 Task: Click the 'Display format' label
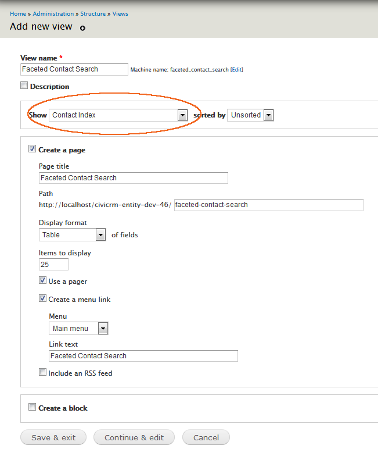pos(63,223)
